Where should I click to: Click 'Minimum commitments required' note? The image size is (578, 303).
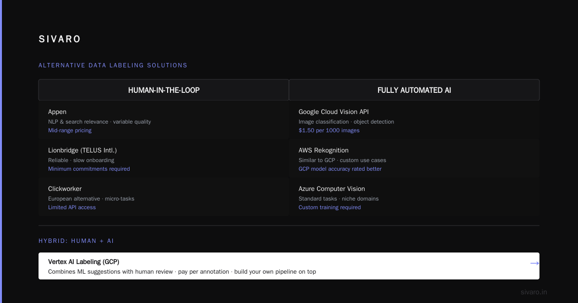point(89,169)
